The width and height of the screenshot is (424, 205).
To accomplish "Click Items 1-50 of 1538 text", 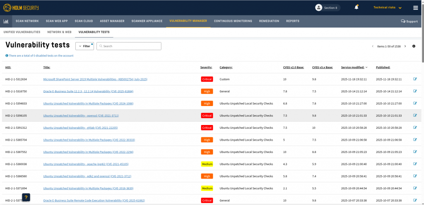I will click(389, 46).
